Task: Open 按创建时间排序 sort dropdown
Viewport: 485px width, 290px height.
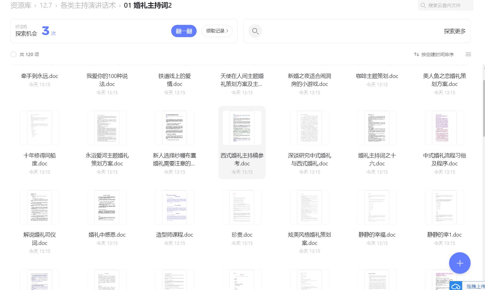Action: point(437,54)
